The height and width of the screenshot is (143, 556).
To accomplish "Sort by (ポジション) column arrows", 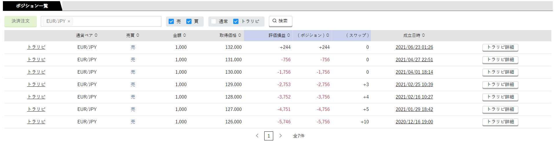I will (x=328, y=35).
